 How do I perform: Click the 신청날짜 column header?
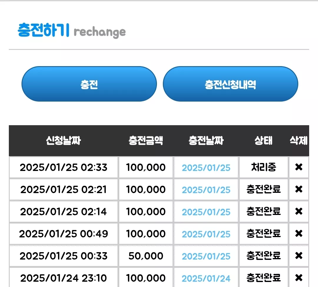click(x=64, y=141)
